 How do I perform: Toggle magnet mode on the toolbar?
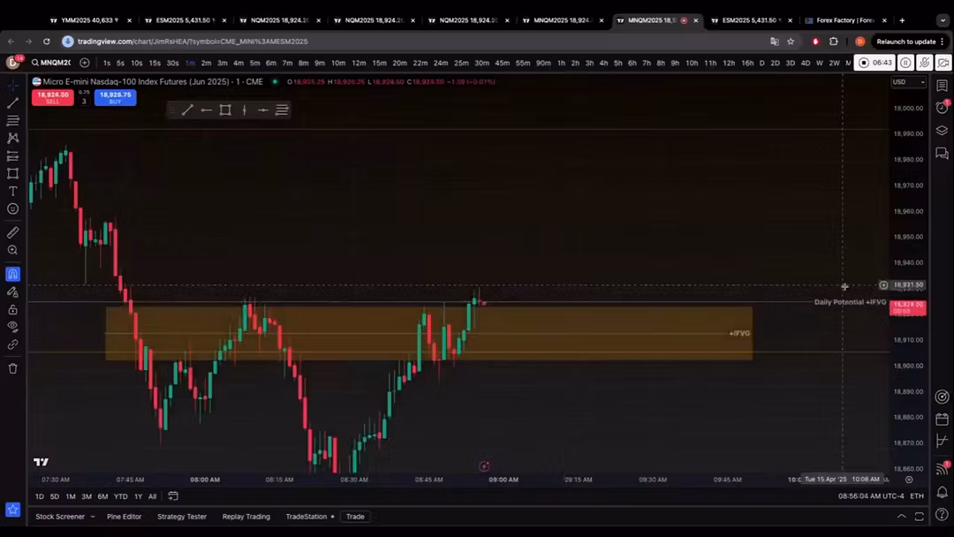pos(12,274)
